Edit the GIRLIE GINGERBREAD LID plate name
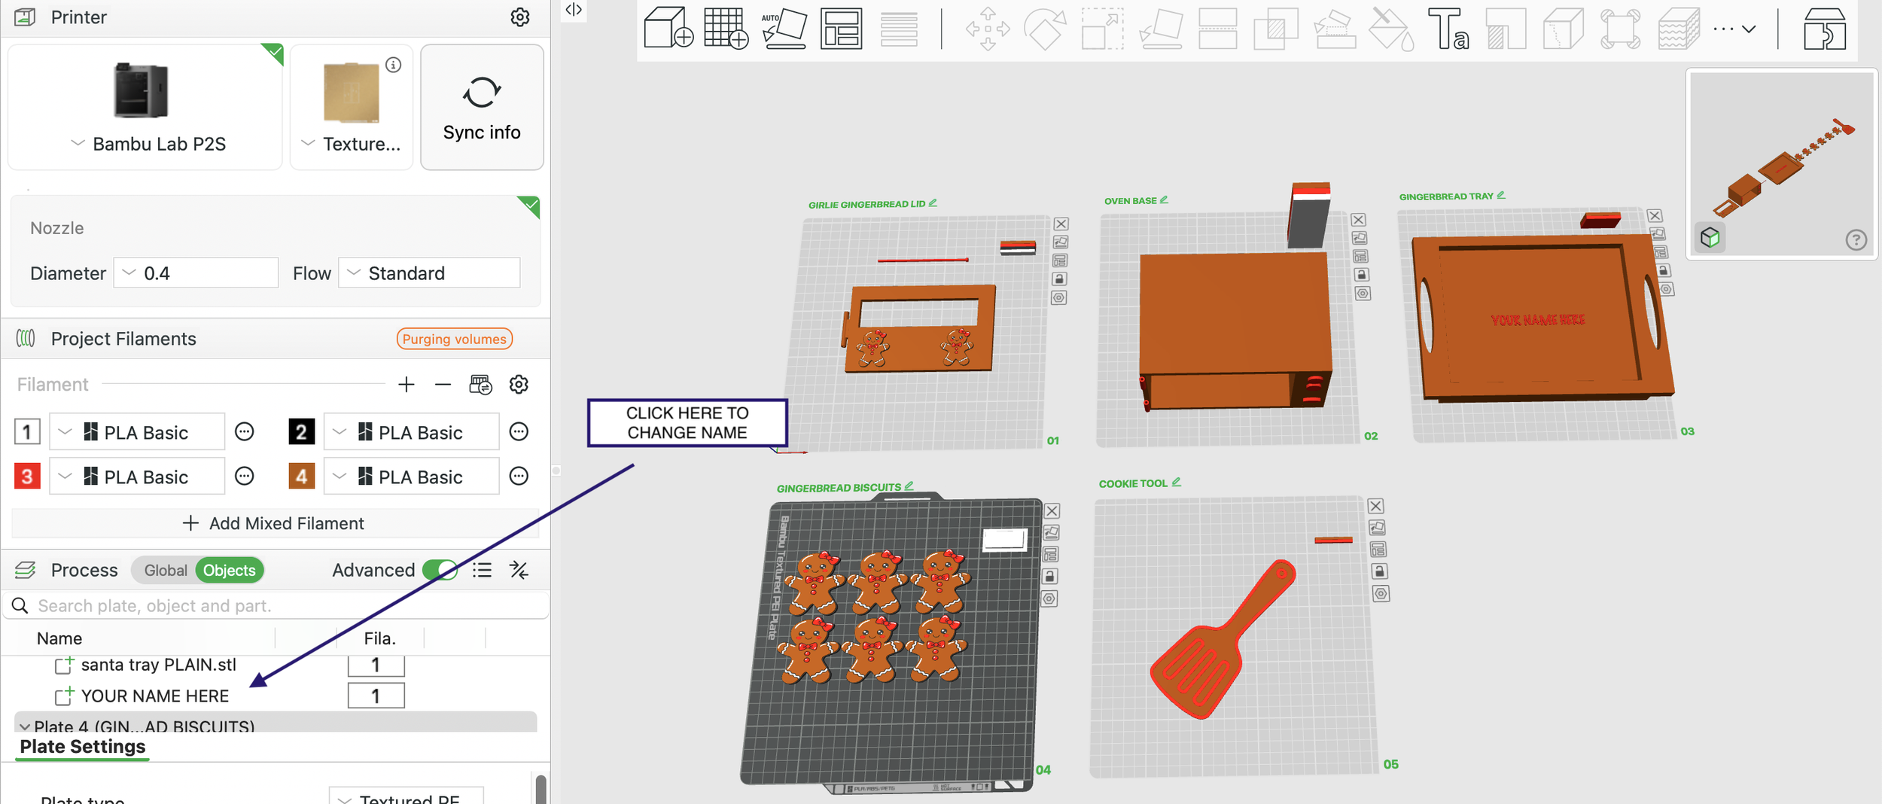This screenshot has height=804, width=1882. point(933,203)
